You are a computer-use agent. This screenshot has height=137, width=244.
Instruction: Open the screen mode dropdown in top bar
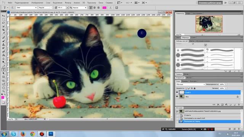click(144, 3)
